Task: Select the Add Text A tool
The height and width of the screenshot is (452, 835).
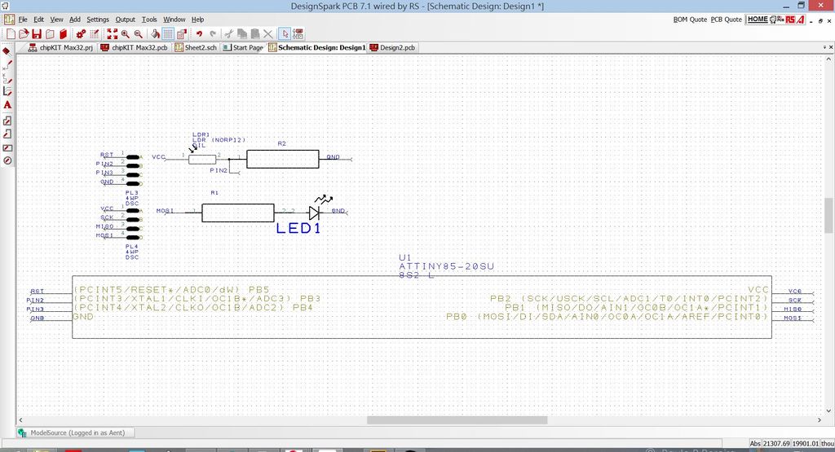Action: (7, 105)
